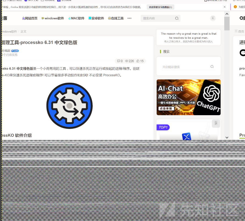Open the AI-Chat ChatGPT banner ad
The width and height of the screenshot is (245, 221).
point(189,97)
